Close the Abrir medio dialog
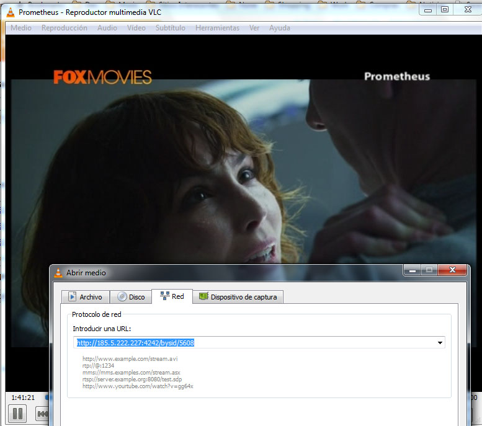Viewport: 482px width, 426px height. (x=452, y=270)
